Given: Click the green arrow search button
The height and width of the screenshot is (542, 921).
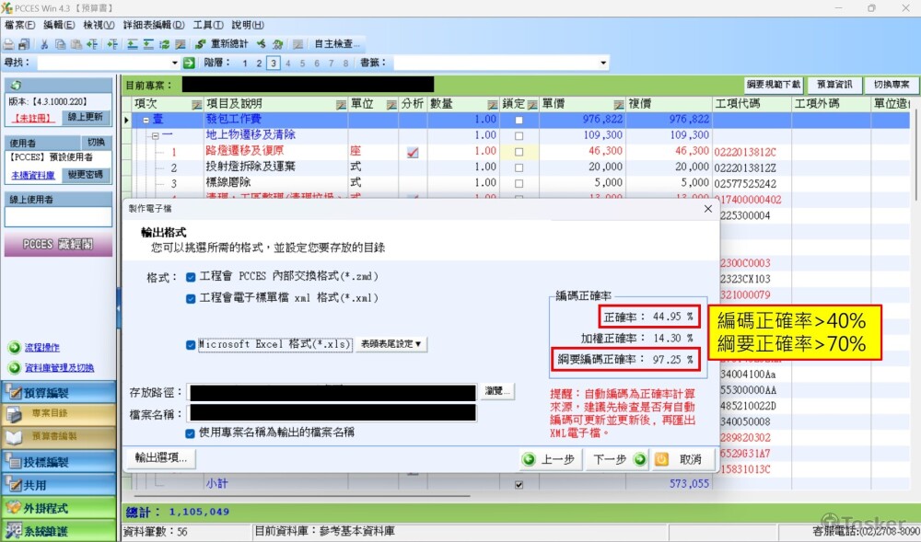Looking at the screenshot, I should pos(189,63).
